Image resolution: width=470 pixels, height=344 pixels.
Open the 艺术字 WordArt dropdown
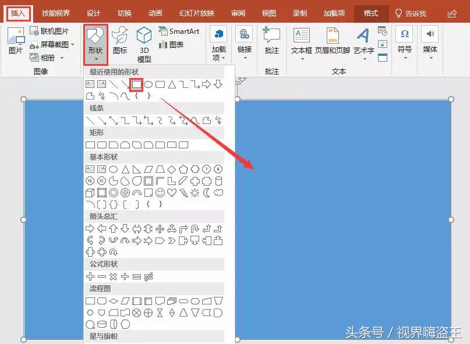click(364, 44)
